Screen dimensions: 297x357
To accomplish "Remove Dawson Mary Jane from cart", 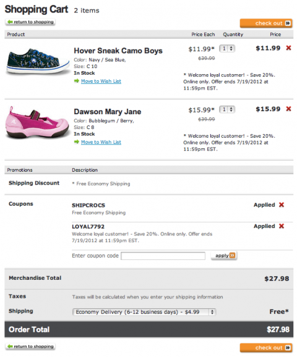I will point(288,109).
